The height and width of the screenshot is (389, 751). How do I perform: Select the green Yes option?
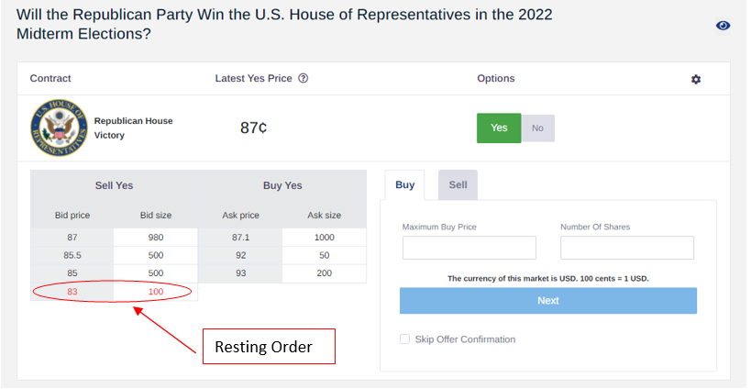[x=499, y=128]
